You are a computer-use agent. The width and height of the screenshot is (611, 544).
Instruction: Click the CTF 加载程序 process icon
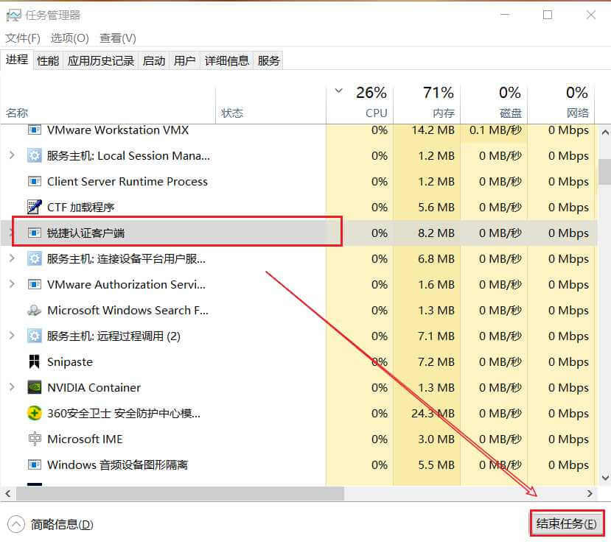coord(35,207)
